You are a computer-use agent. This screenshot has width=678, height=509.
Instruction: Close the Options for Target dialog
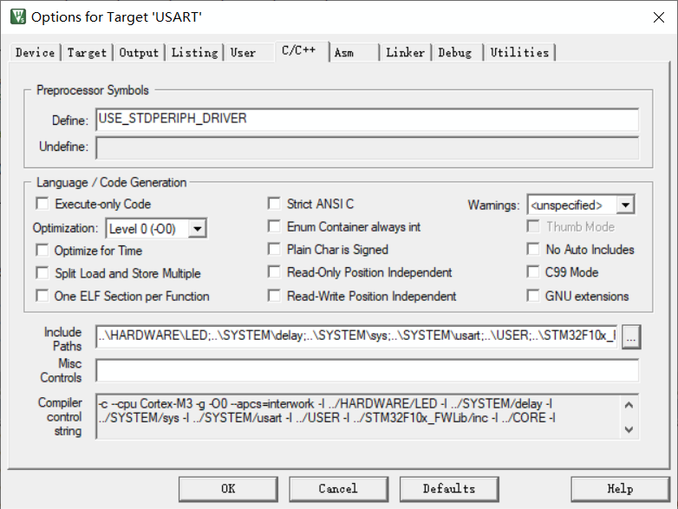pyautogui.click(x=659, y=17)
